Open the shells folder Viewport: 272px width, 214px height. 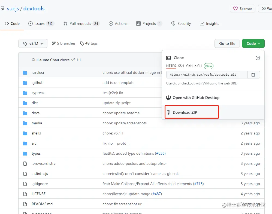coord(36,133)
